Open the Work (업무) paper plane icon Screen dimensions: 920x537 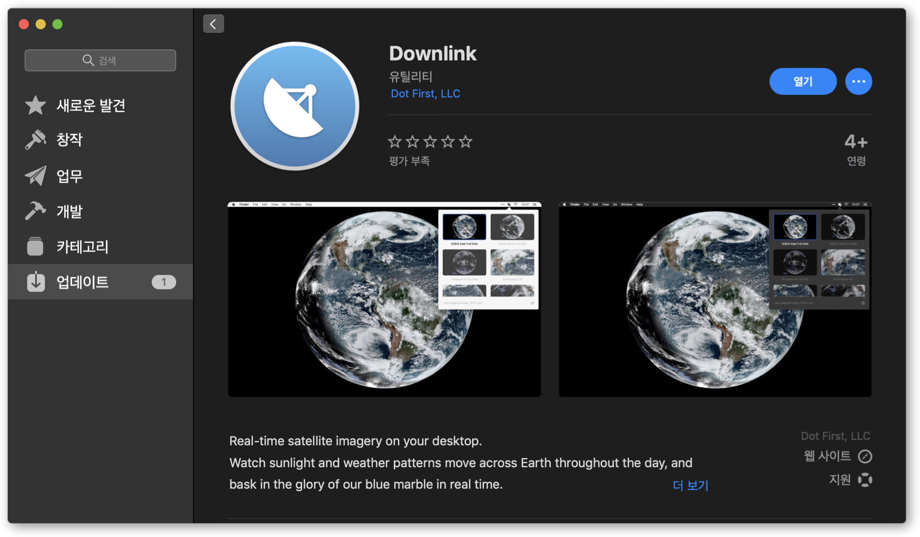35,175
